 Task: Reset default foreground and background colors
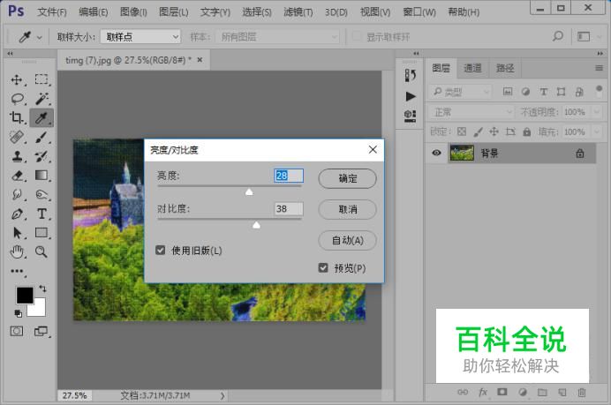coord(18,313)
